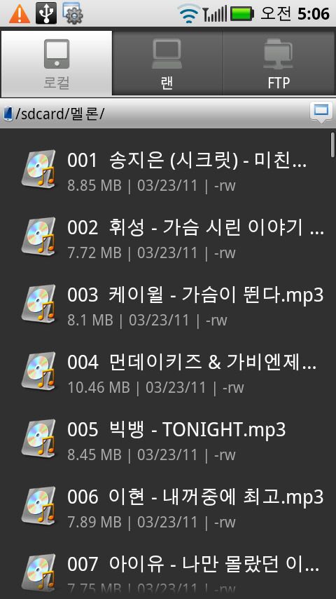Open the FTP tab
336x599 pixels.
tap(279, 63)
